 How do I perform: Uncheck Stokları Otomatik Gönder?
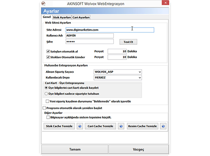[x=48, y=57]
